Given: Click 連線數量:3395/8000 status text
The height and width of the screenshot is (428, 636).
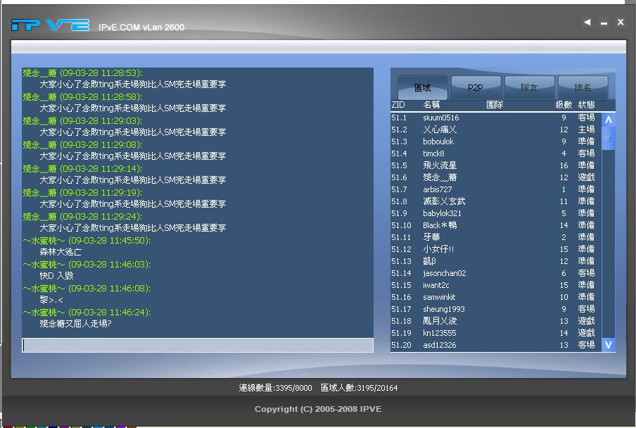Looking at the screenshot, I should point(275,388).
